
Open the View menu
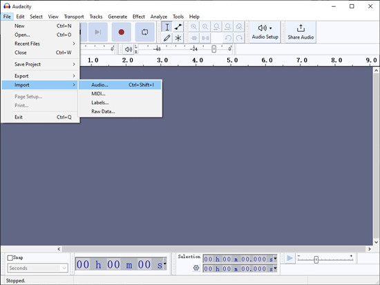tap(53, 17)
